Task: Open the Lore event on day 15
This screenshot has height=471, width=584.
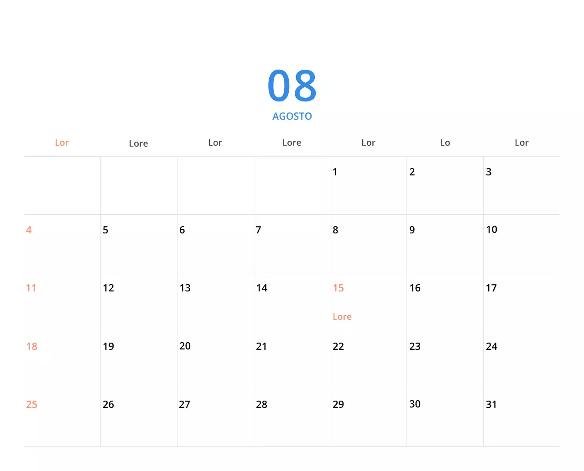Action: (342, 316)
